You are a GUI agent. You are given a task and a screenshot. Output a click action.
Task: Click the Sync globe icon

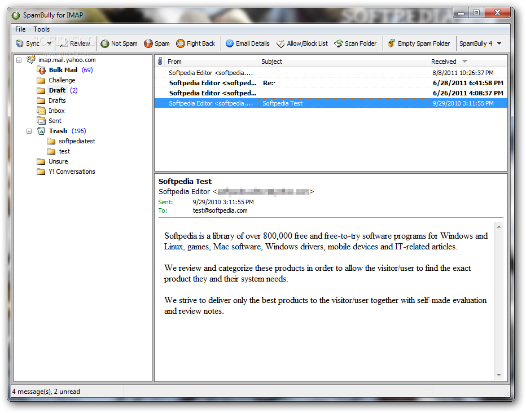tap(20, 43)
